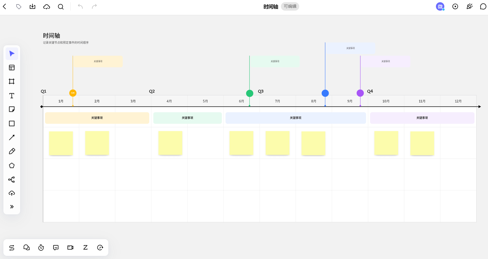Open the history clock icon in the bottom toolbar
Viewport: 488px width, 259px height.
100,248
